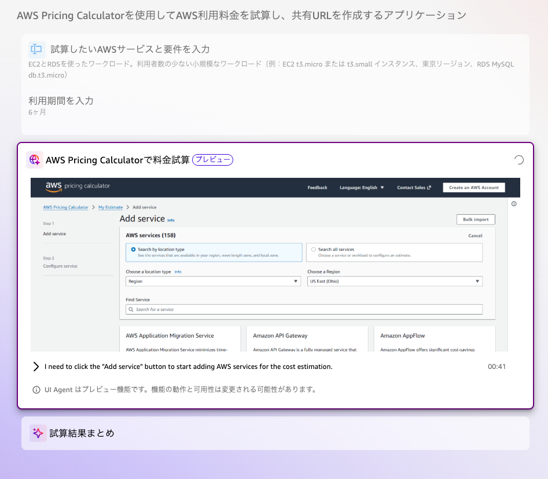Select the Search by location type radio
The height and width of the screenshot is (479, 548).
pyautogui.click(x=133, y=250)
